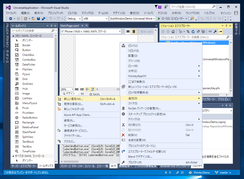Open the Debug (D) menu in menu bar
The height and width of the screenshot is (179, 244).
(x=88, y=13)
